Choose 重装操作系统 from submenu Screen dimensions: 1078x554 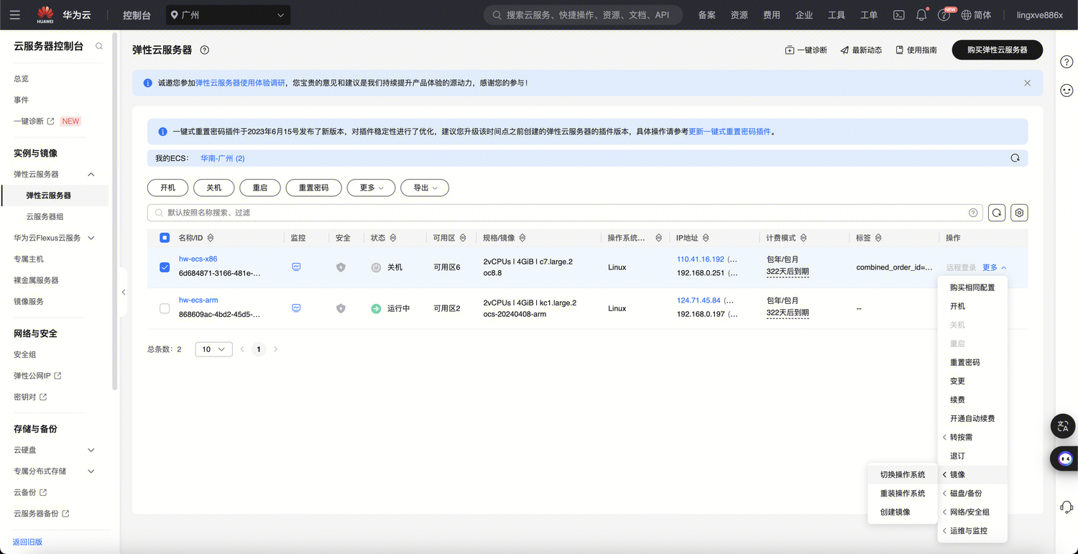903,494
